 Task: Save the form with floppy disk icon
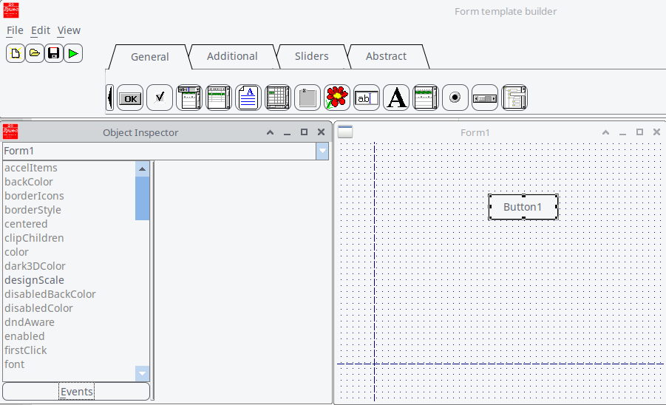pos(54,53)
